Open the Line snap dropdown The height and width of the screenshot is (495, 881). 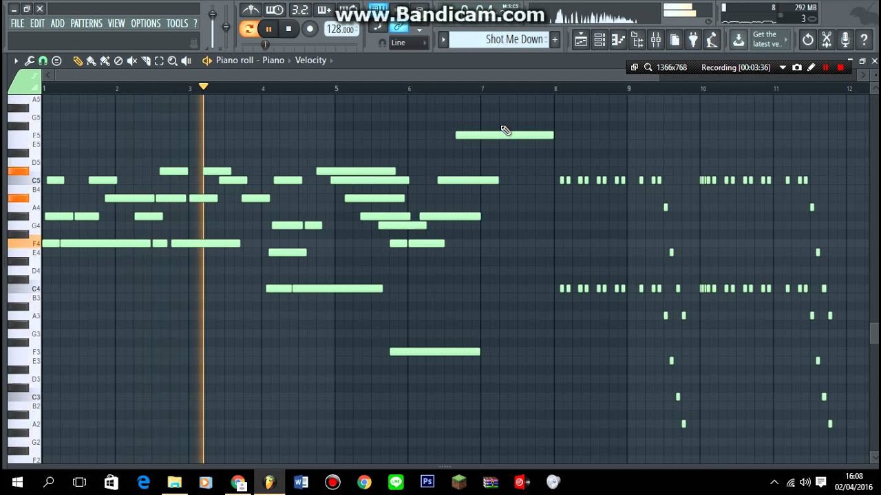[x=409, y=43]
